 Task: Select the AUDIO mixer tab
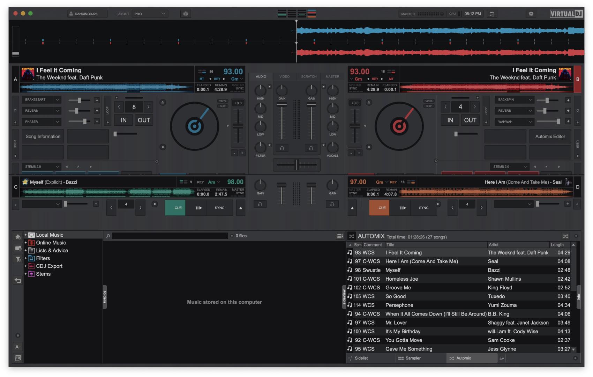click(261, 76)
